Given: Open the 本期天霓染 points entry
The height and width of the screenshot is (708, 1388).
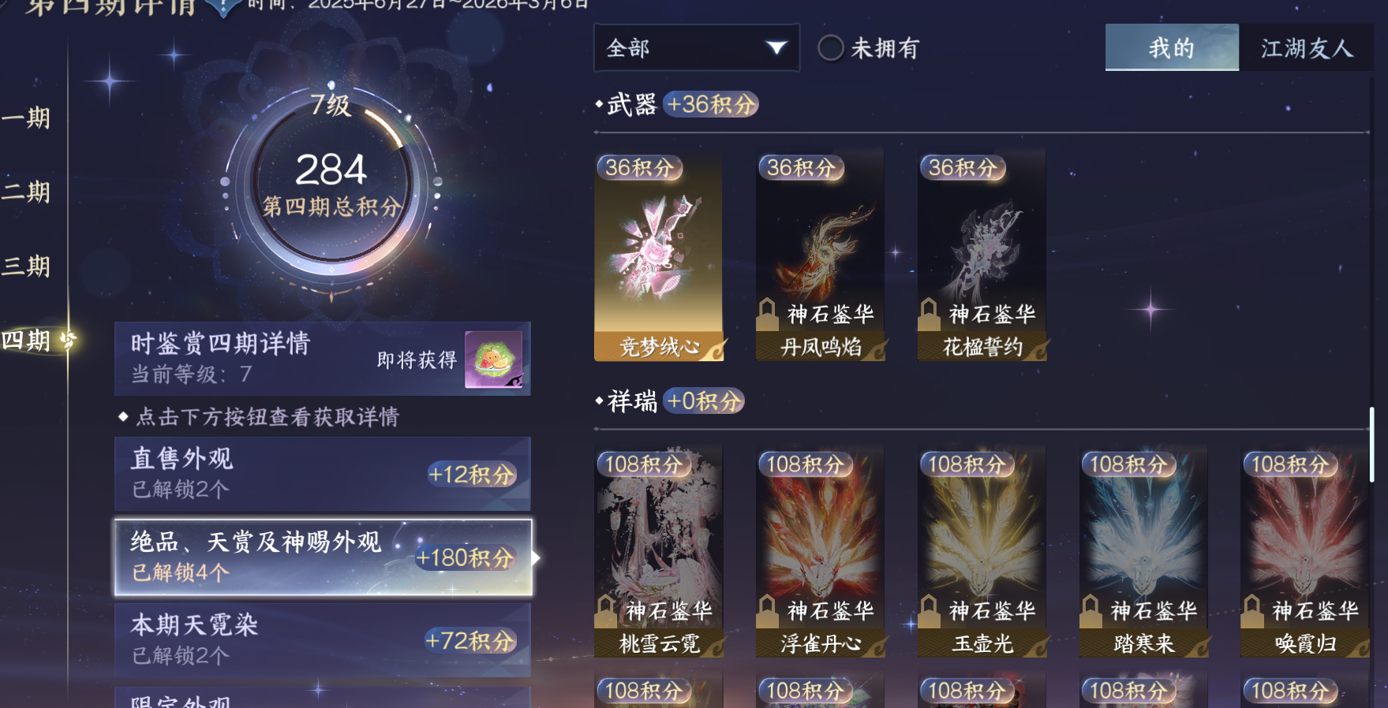Looking at the screenshot, I should tap(323, 640).
